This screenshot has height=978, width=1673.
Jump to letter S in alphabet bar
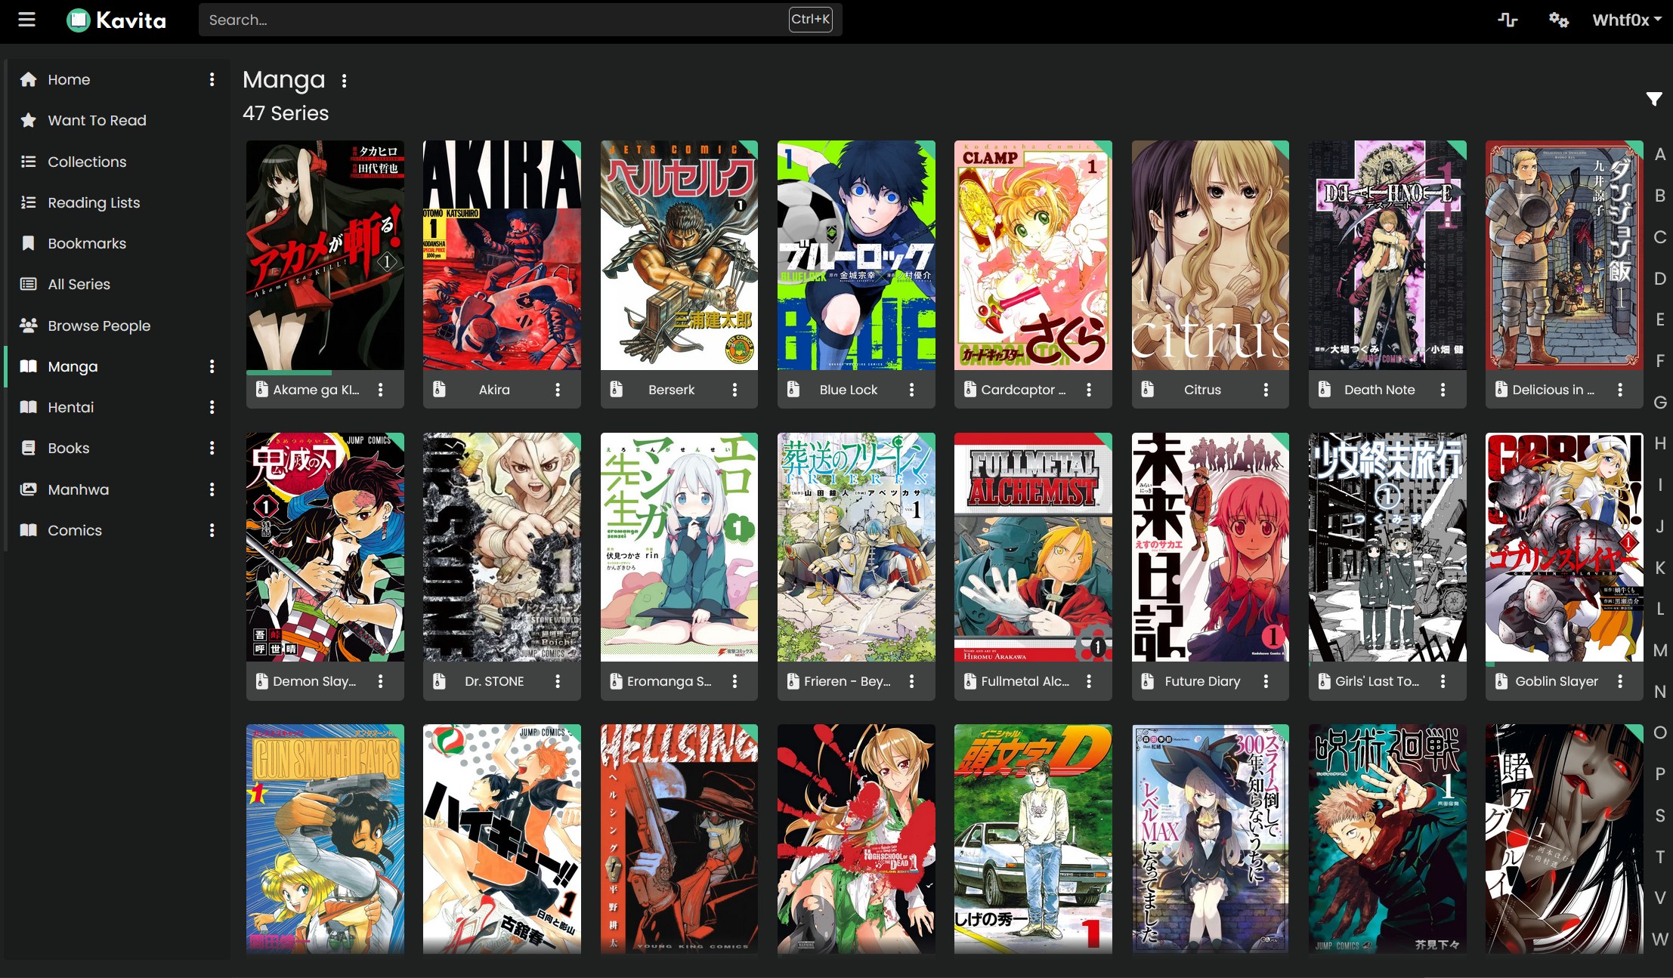pos(1659,816)
